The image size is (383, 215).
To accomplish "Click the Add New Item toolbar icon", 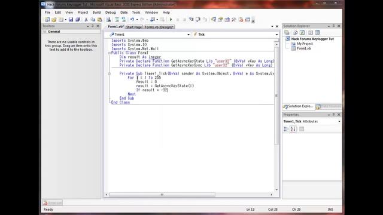I will (x=61, y=20).
